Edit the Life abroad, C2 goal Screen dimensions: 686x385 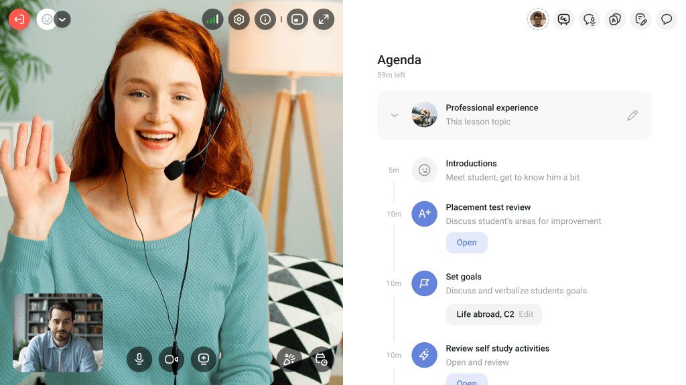pyautogui.click(x=526, y=314)
